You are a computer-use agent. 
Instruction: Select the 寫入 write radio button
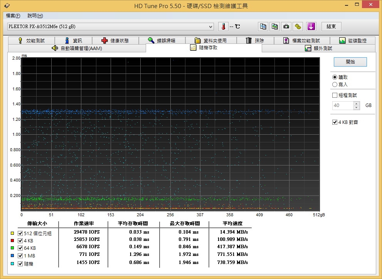tap(335, 84)
